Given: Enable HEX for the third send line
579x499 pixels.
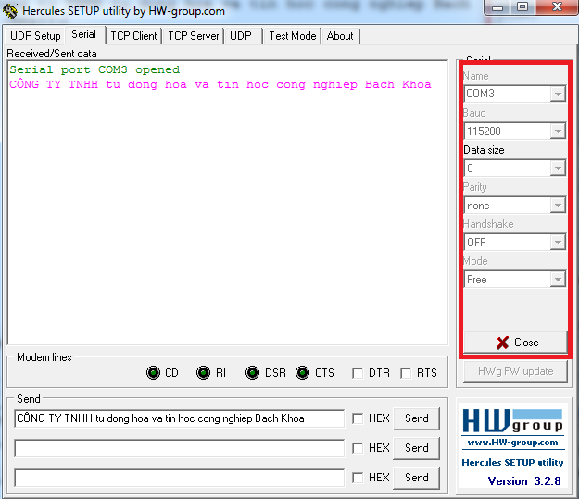Looking at the screenshot, I should click(x=357, y=478).
